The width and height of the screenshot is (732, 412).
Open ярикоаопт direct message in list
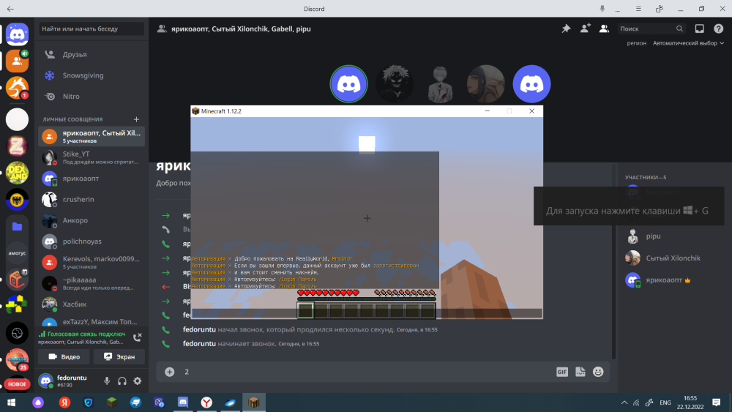coord(91,179)
